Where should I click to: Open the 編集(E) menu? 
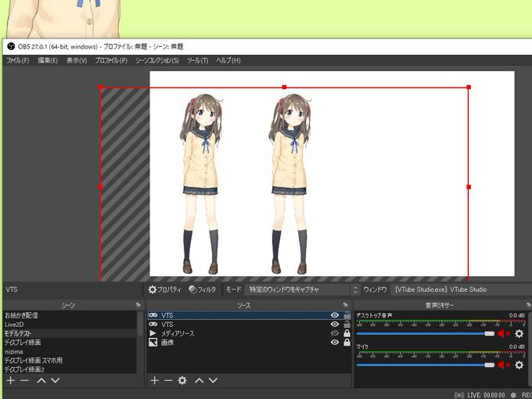(x=48, y=61)
